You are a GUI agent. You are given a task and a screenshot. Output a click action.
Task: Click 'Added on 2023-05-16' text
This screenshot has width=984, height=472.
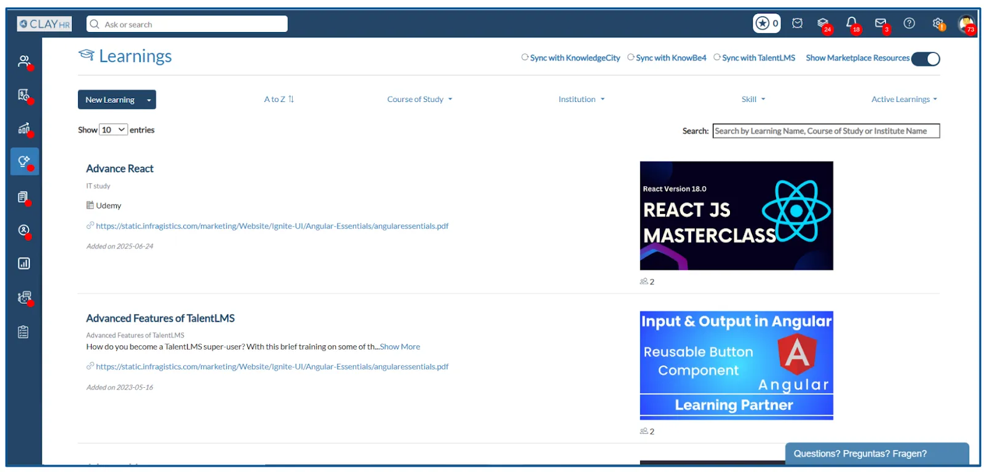point(119,388)
